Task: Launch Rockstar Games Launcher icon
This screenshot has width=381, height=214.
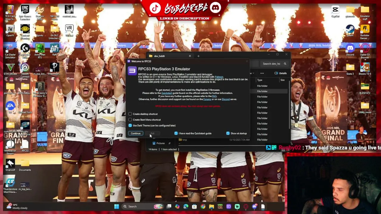Action: 365,32
